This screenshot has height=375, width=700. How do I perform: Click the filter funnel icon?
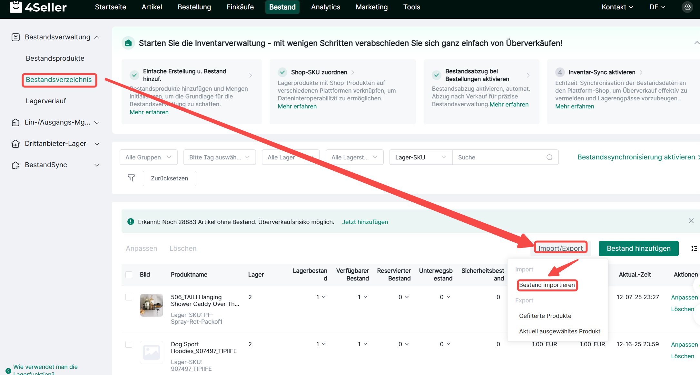click(x=131, y=178)
